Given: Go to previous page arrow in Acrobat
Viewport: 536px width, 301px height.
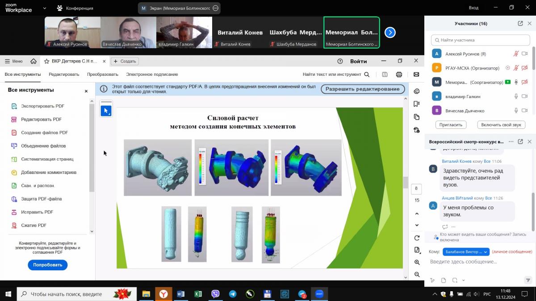Looking at the screenshot, I should (x=417, y=213).
